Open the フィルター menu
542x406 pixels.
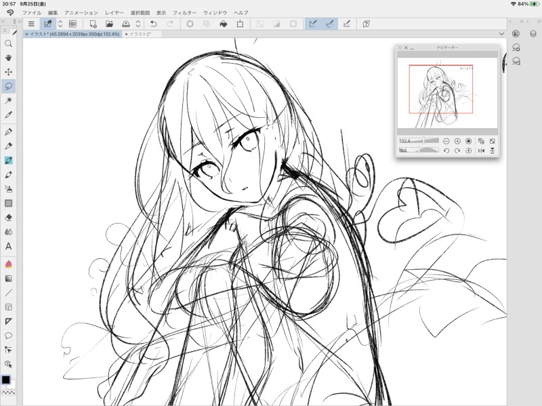pyautogui.click(x=184, y=13)
